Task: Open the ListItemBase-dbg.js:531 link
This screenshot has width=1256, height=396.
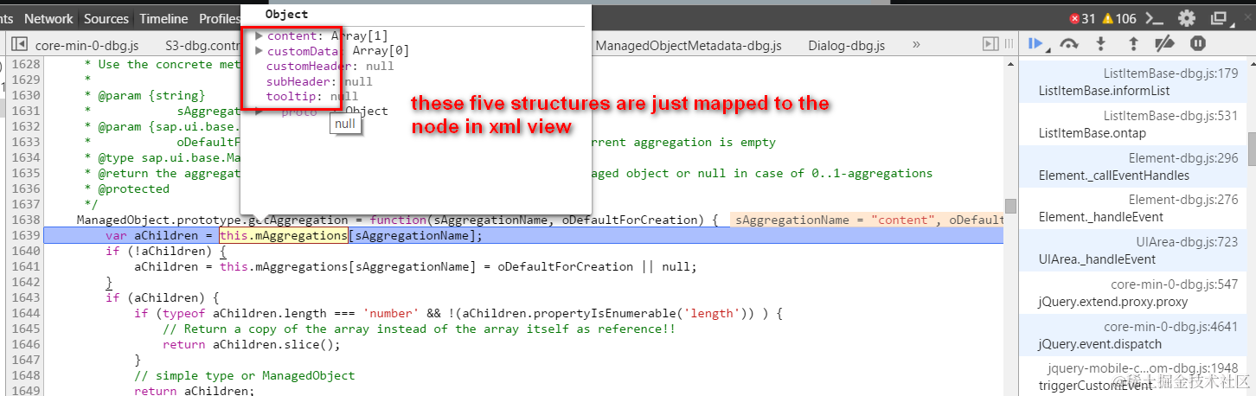Action: coord(1171,116)
